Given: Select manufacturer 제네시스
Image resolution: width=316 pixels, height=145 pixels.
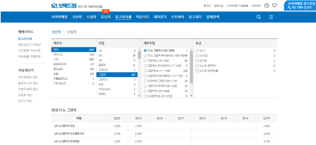Looking at the screenshot, I should click(x=74, y=55).
